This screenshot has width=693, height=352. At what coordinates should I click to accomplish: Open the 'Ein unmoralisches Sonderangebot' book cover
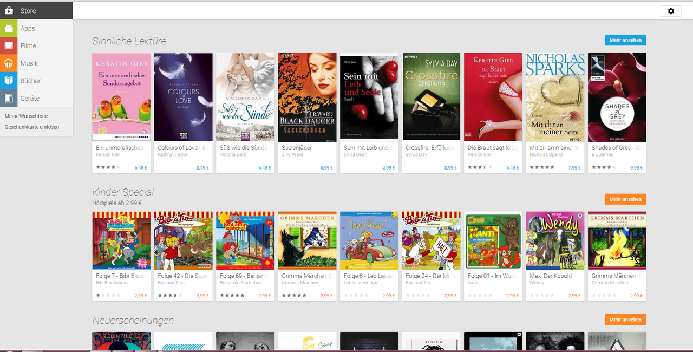[121, 97]
